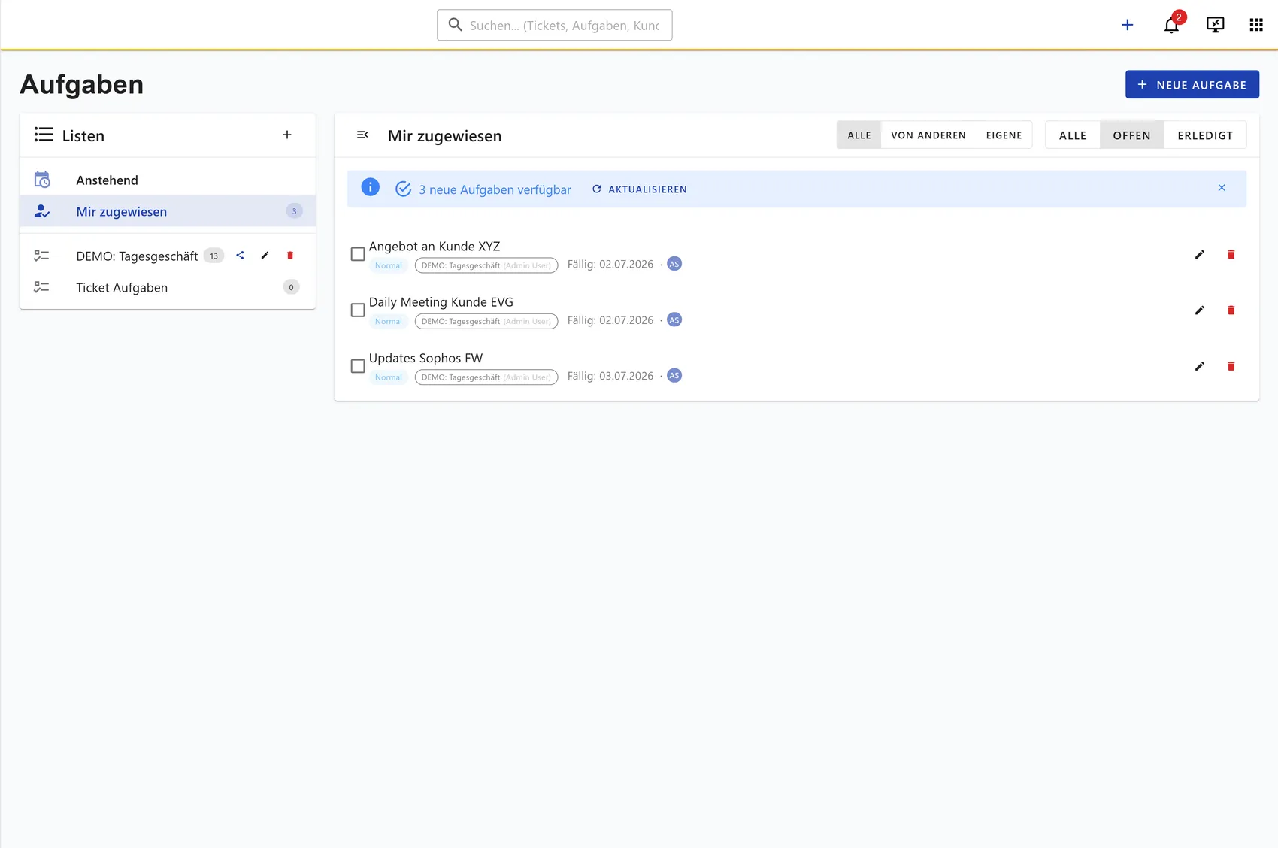Click AS avatar on Updates Sophos FW
This screenshot has height=848, width=1278.
pos(674,376)
